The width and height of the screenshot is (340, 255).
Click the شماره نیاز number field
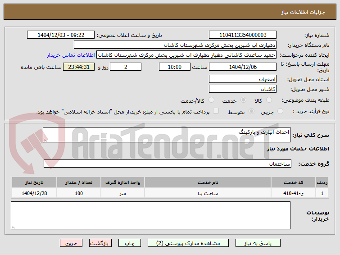(243, 35)
